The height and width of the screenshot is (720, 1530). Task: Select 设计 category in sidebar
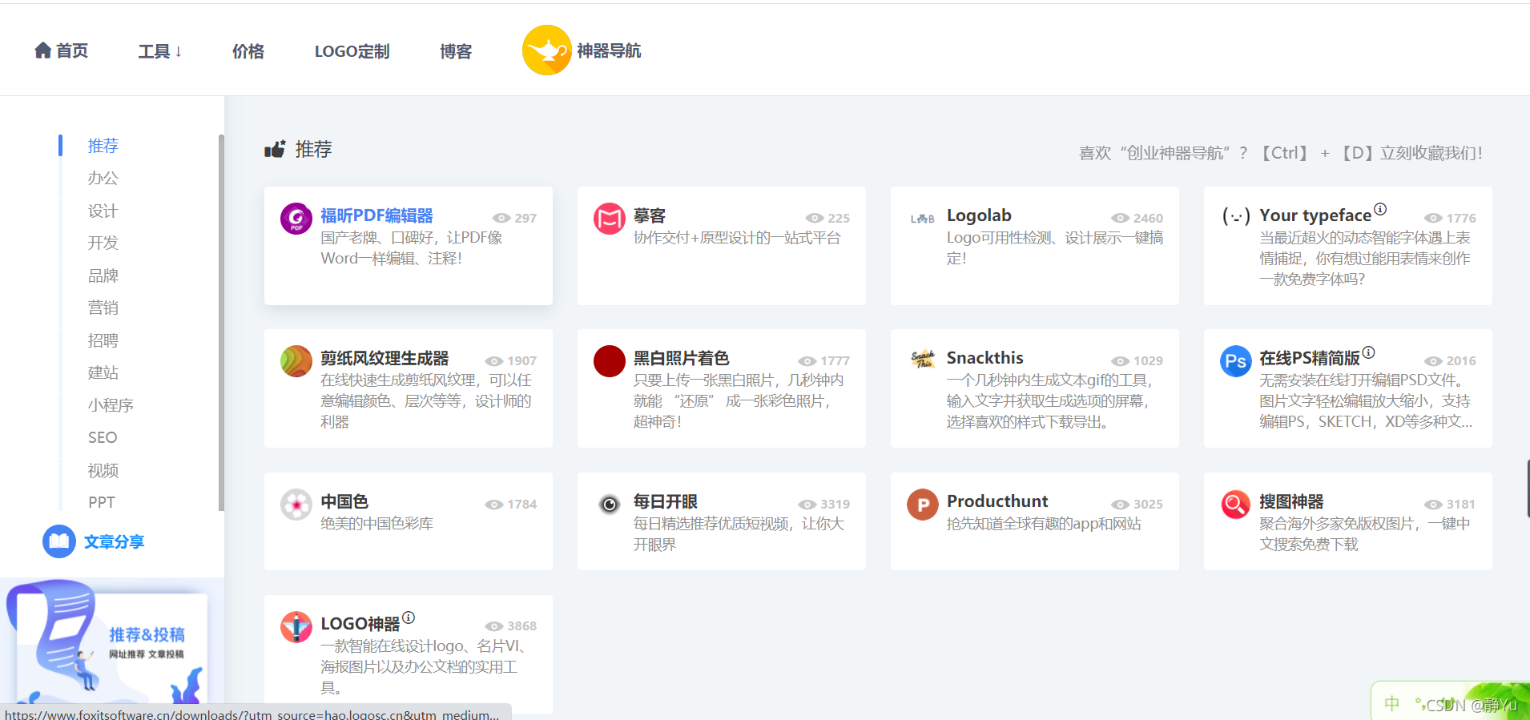[x=103, y=211]
